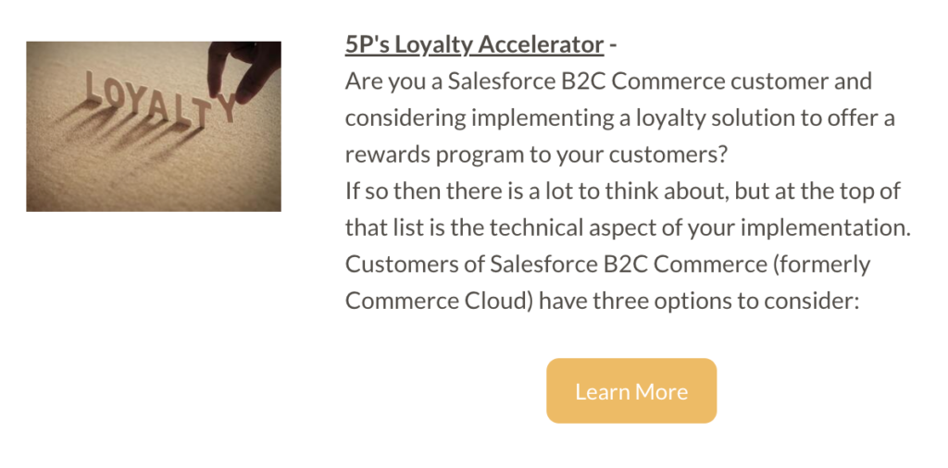
Task: Click the line 'Commerce Cloud) have three options'
Action: pos(602,301)
